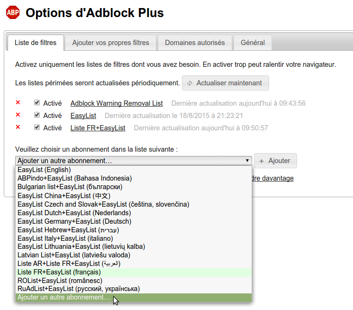353x310 pixels.
Task: Click refresh icon in Actualiser maintenant button
Action: (190, 83)
